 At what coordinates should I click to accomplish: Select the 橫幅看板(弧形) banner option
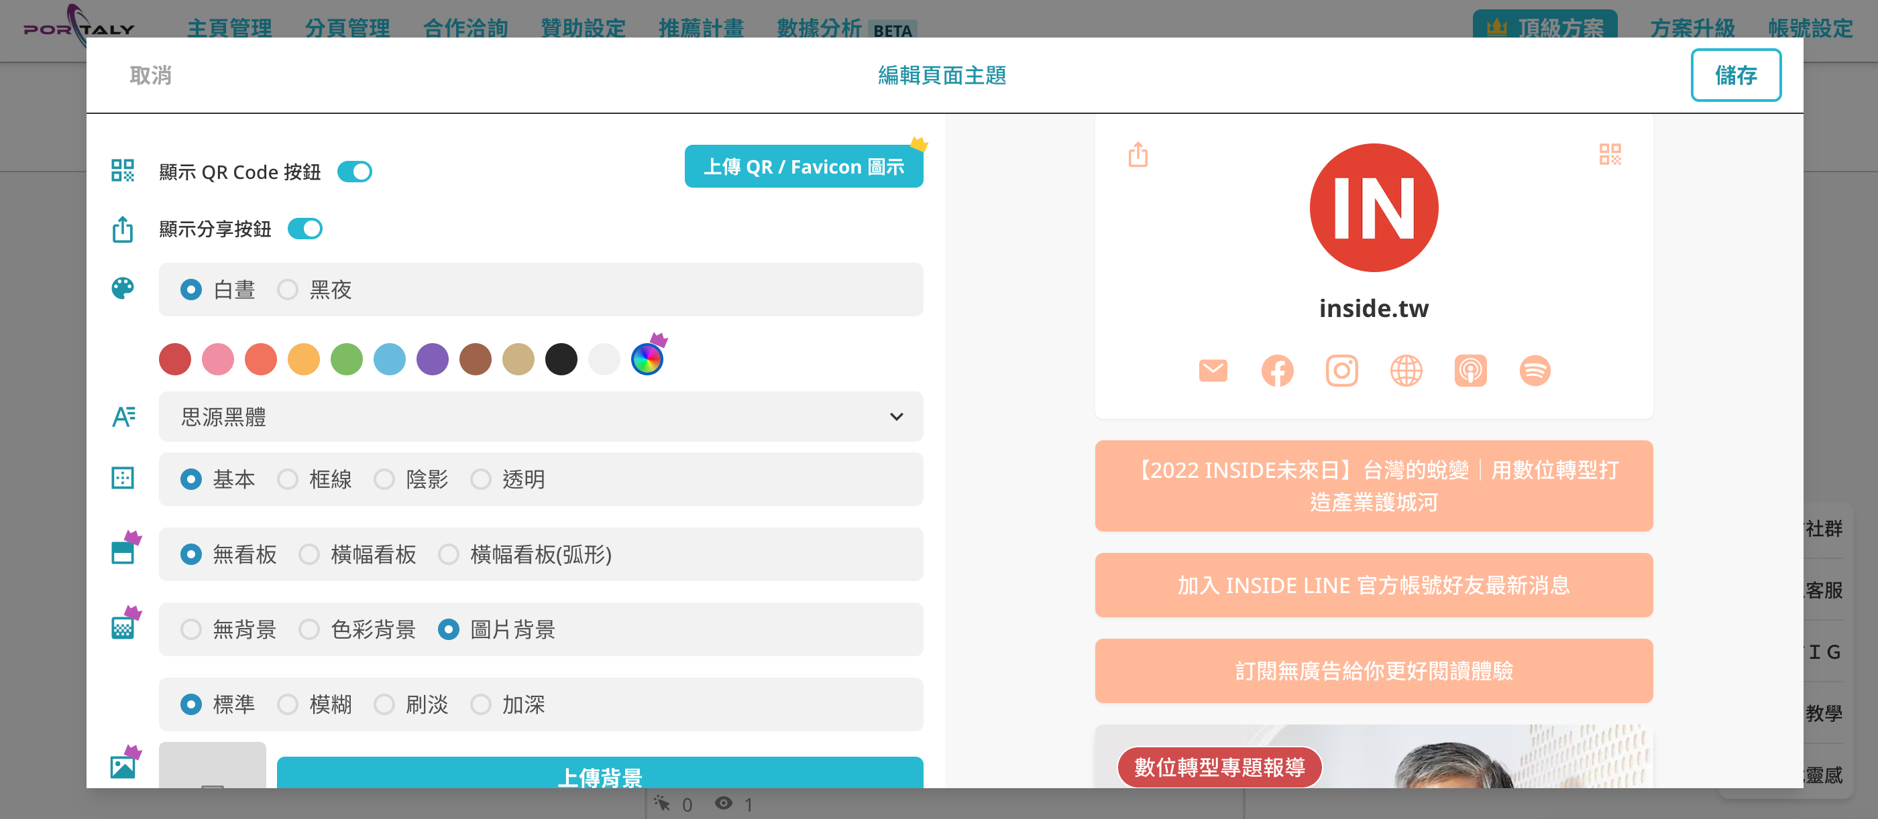pos(525,554)
